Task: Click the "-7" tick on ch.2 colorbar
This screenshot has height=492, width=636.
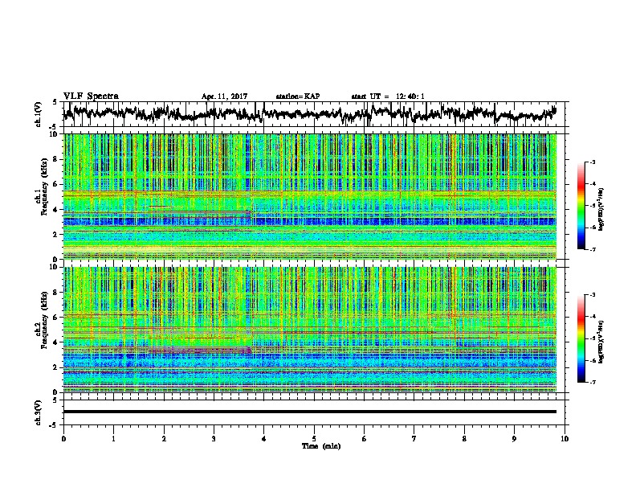Action: (592, 382)
